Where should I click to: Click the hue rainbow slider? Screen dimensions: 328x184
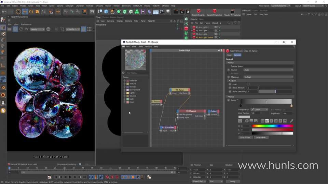point(272,126)
